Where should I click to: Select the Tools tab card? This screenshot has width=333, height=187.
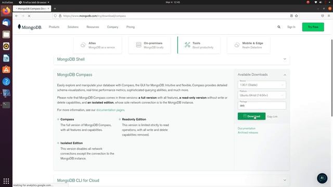[199, 45]
